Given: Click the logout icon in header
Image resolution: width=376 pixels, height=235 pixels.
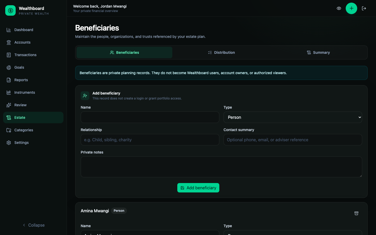Looking at the screenshot, I should pos(364,8).
